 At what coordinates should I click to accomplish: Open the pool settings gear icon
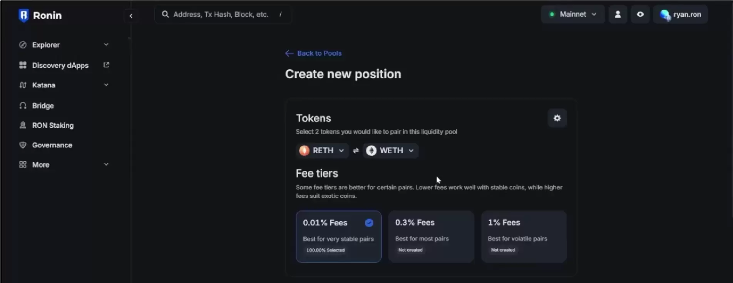557,118
